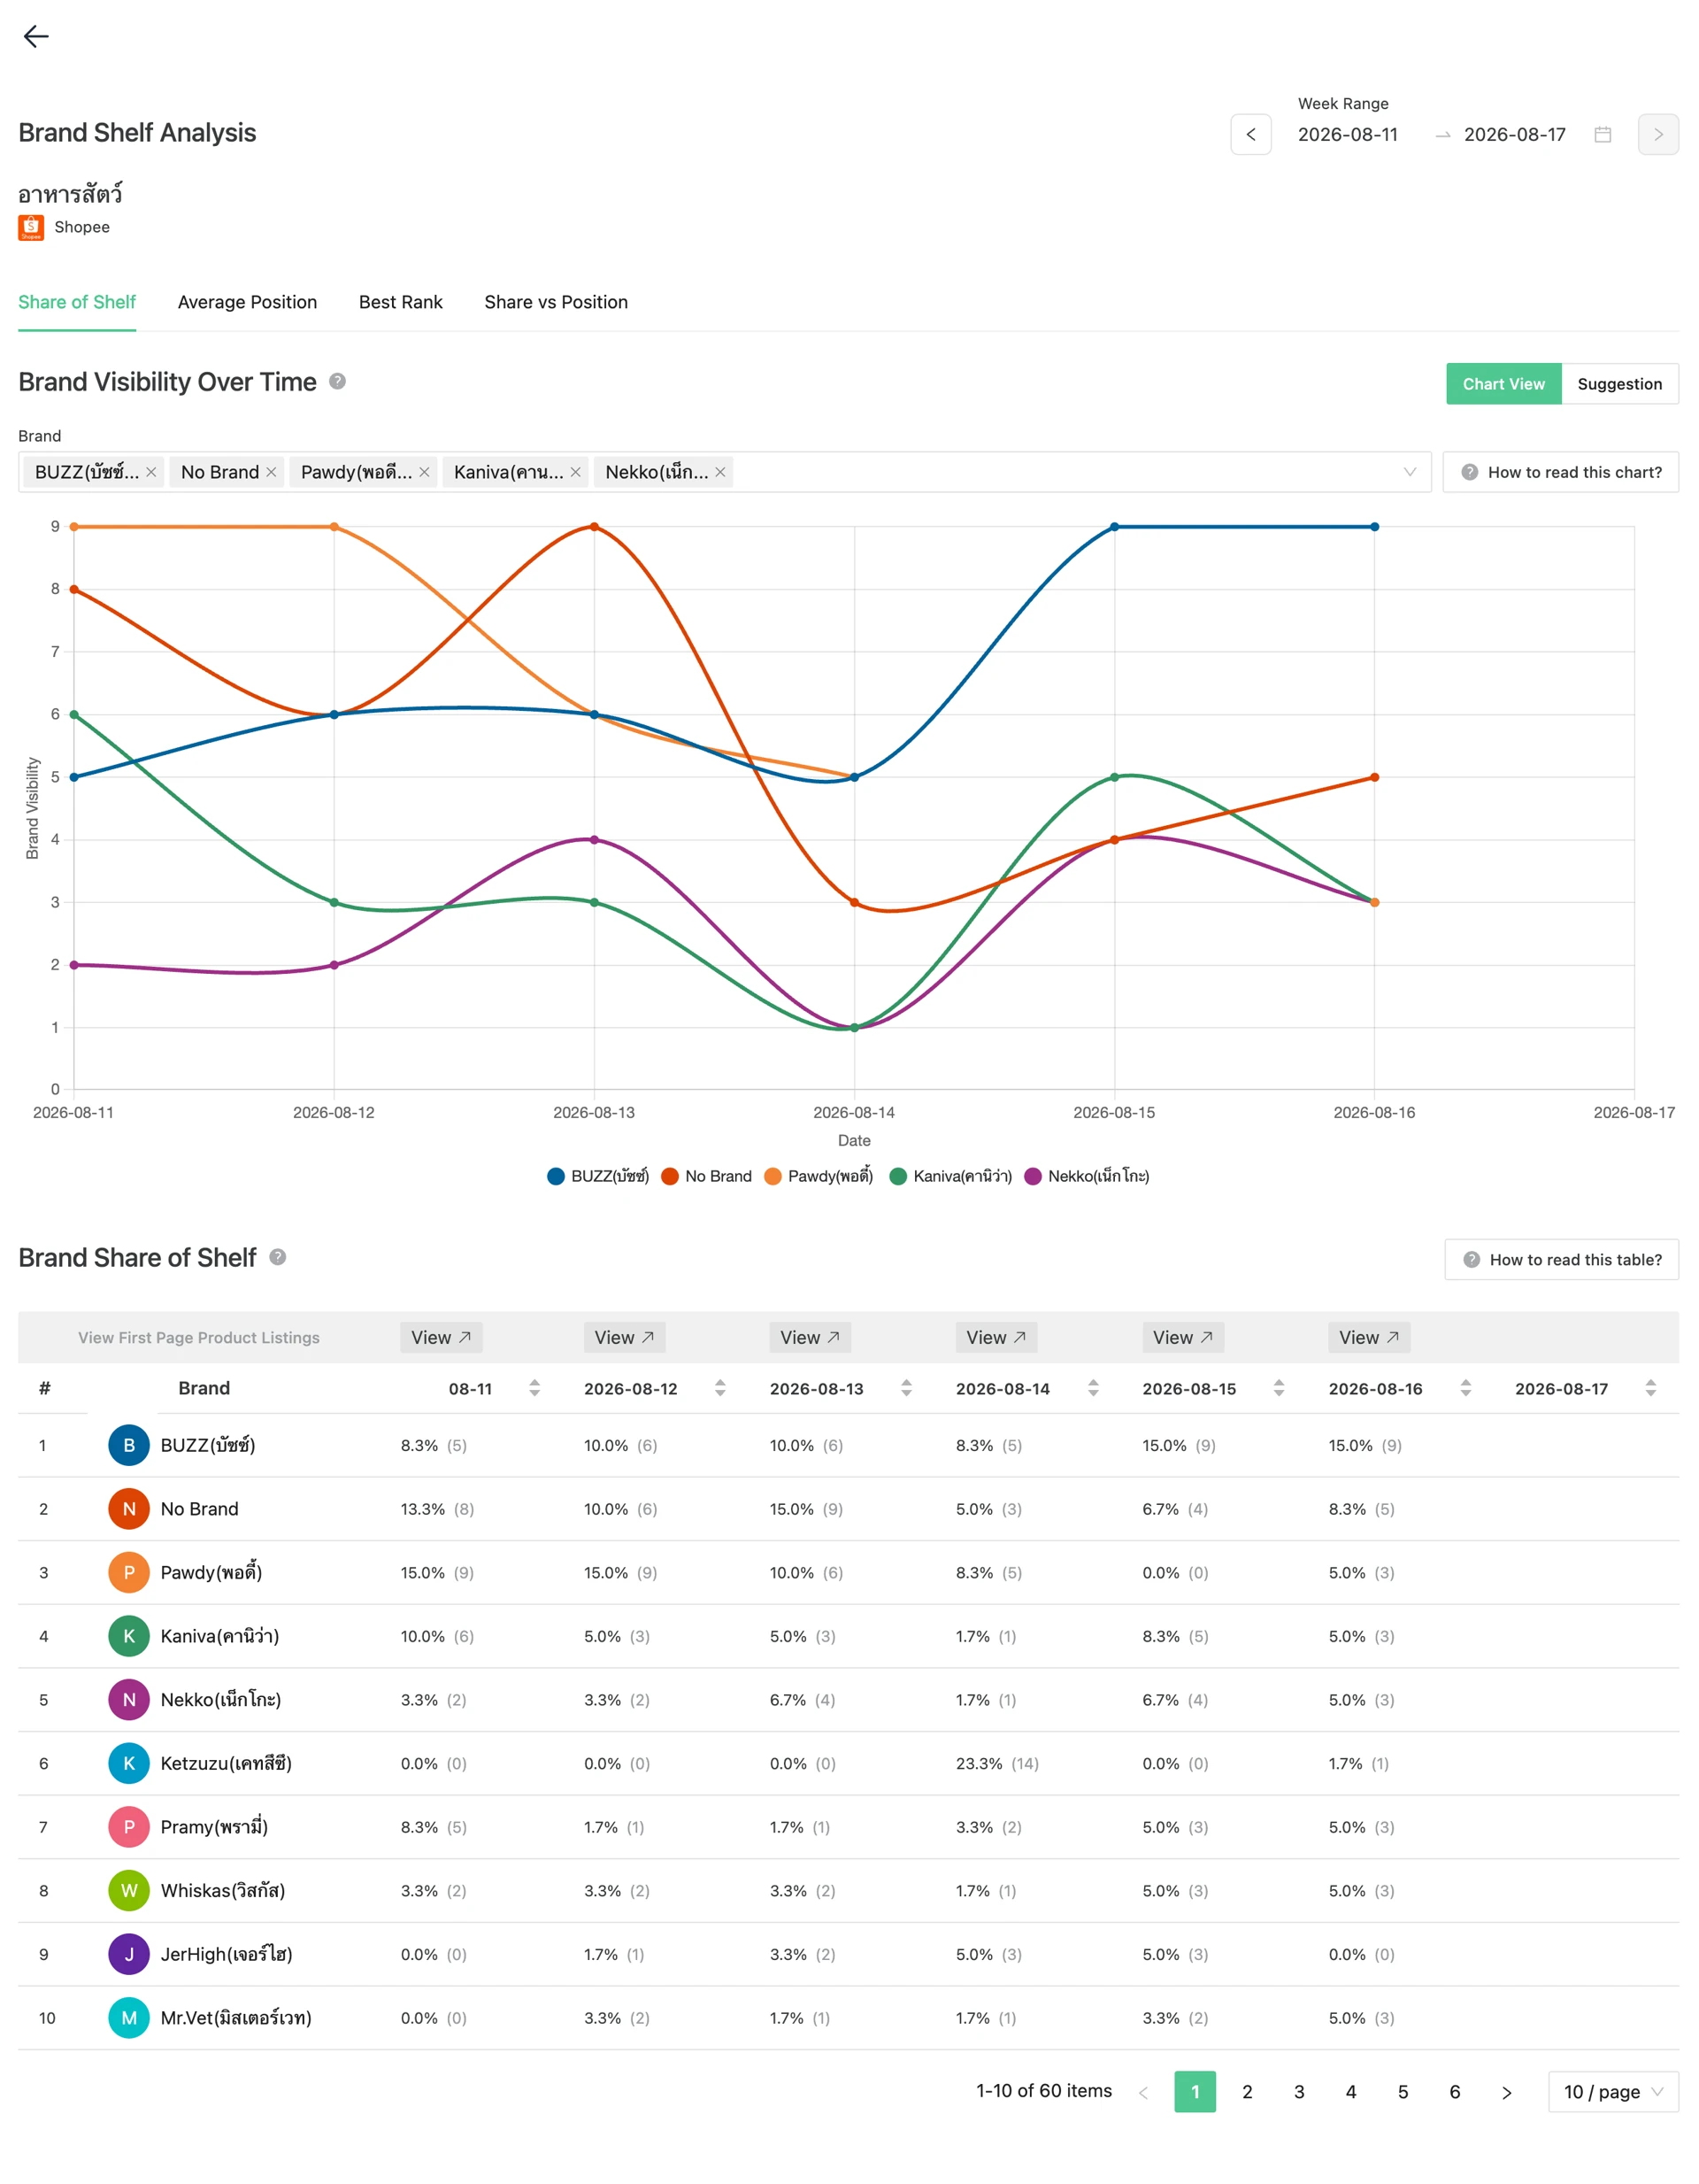Remove Kaniva tag from brand filter

[x=576, y=472]
